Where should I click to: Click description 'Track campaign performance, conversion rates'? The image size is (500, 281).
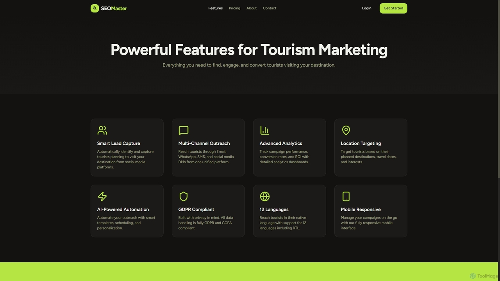[x=284, y=157]
